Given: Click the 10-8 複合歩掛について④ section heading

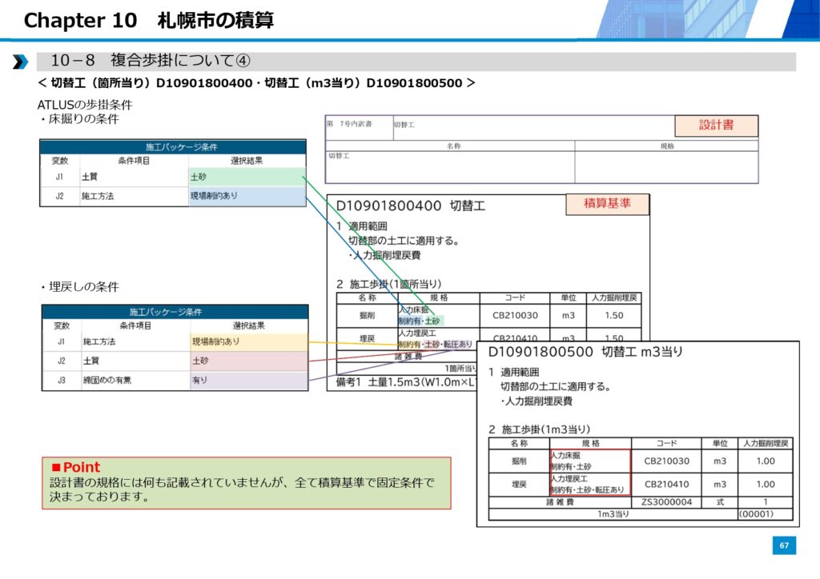Looking at the screenshot, I should [151, 62].
